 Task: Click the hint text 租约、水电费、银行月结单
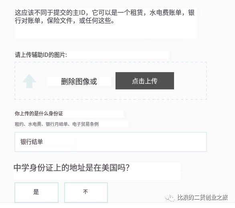coord(41,124)
